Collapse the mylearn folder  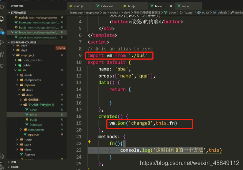(18, 85)
